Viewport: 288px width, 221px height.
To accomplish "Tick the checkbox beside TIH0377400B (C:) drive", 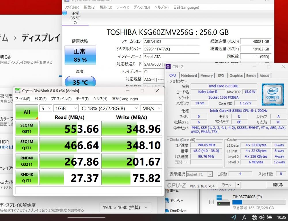I will point(211,202).
